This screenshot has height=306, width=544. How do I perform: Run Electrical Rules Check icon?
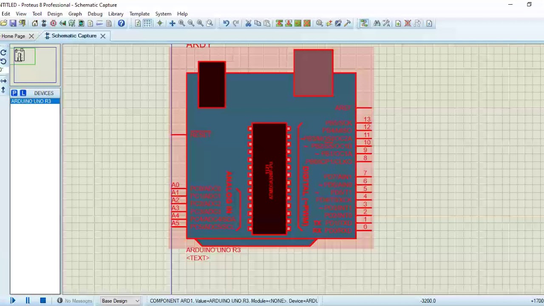[x=429, y=23]
